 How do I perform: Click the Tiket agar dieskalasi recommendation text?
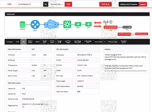124,67
